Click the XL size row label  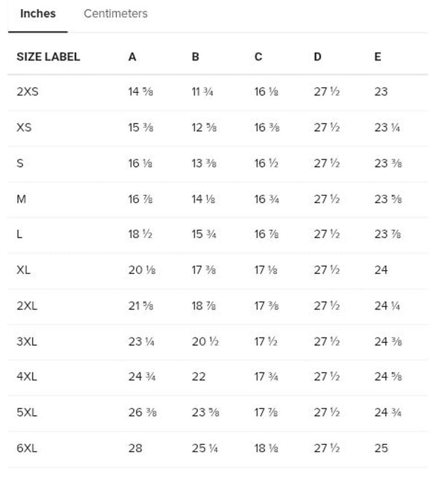click(x=24, y=270)
